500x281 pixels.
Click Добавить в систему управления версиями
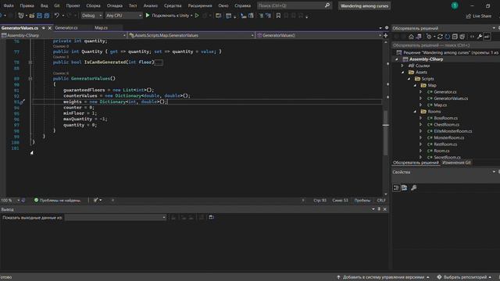[384, 277]
